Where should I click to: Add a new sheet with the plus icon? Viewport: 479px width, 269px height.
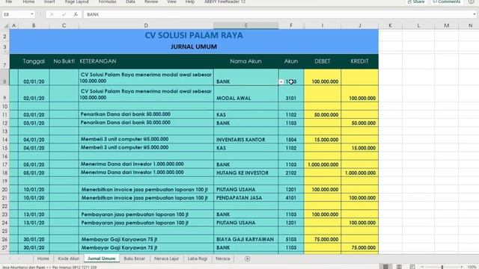tap(248, 259)
